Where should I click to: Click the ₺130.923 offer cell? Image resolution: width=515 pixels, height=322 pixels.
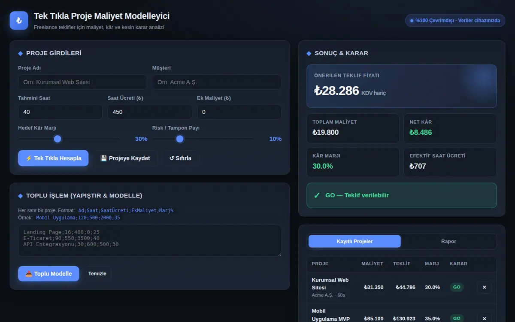[x=404, y=319]
